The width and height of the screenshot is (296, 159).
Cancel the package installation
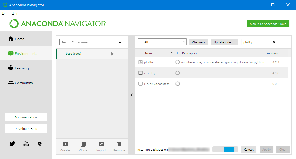tap(249, 149)
